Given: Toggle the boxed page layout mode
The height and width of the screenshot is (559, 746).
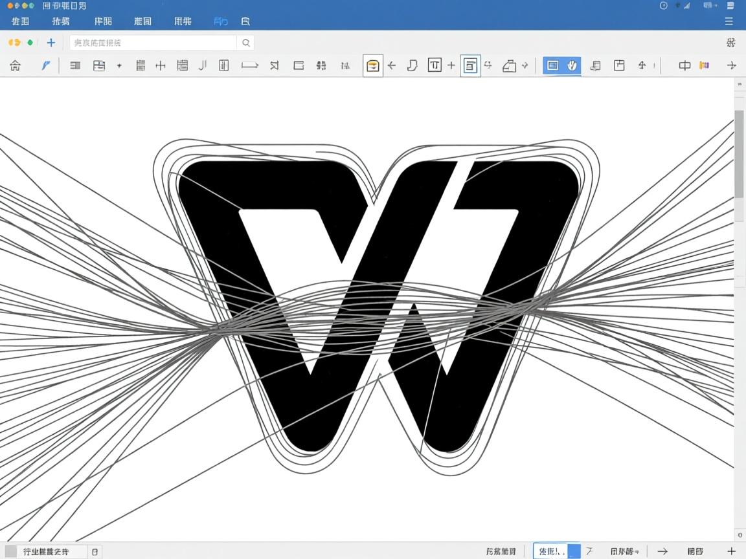Looking at the screenshot, I should [x=471, y=65].
